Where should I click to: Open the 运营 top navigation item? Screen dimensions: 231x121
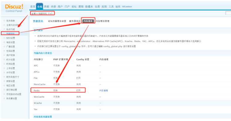(x=97, y=6)
